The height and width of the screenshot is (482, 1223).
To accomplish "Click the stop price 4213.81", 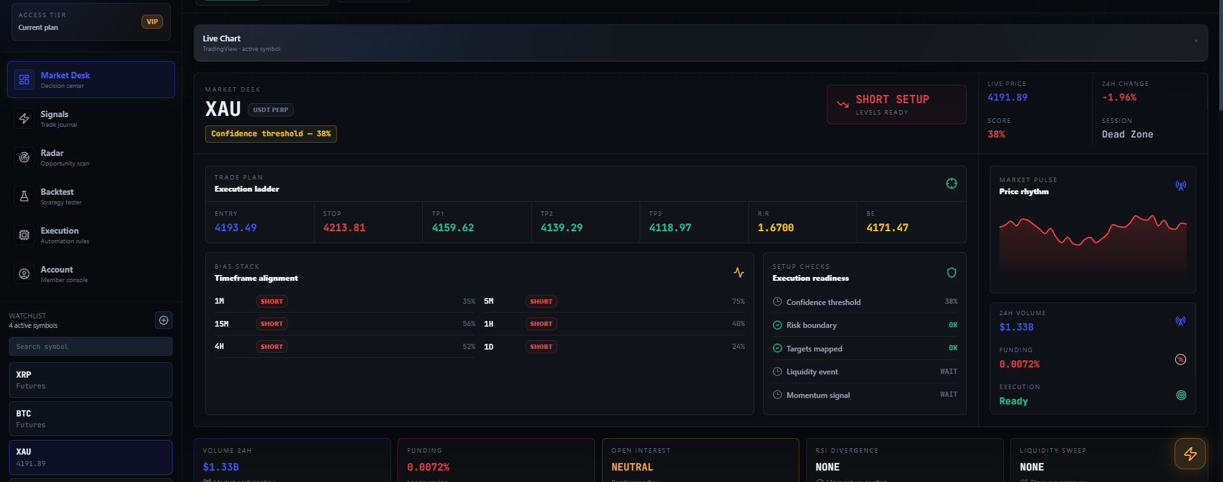I will pos(345,228).
